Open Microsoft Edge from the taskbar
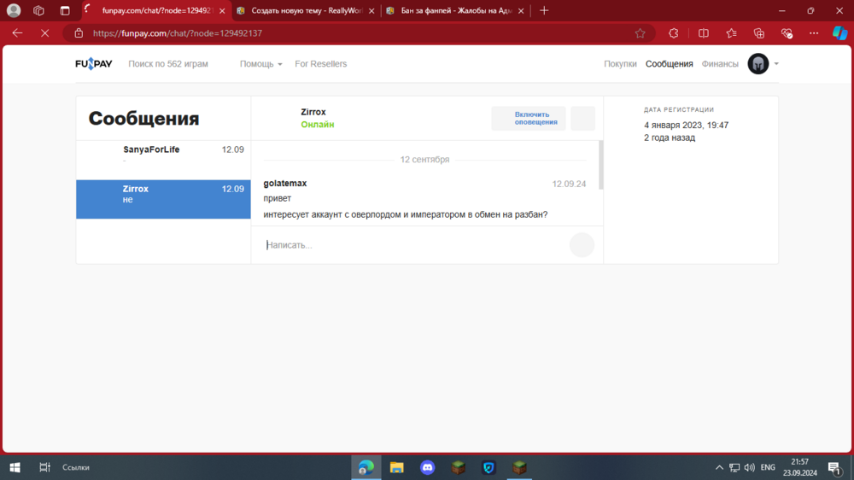 tap(366, 467)
